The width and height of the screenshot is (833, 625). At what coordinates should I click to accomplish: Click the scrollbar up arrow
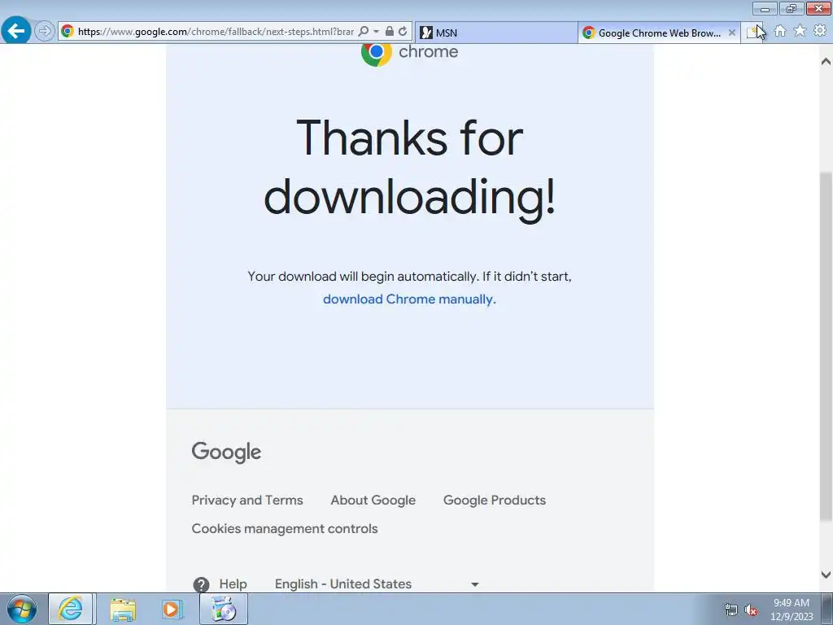coord(826,62)
